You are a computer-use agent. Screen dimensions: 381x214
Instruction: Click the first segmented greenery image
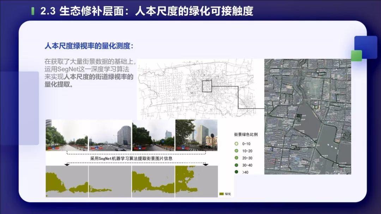67,182
